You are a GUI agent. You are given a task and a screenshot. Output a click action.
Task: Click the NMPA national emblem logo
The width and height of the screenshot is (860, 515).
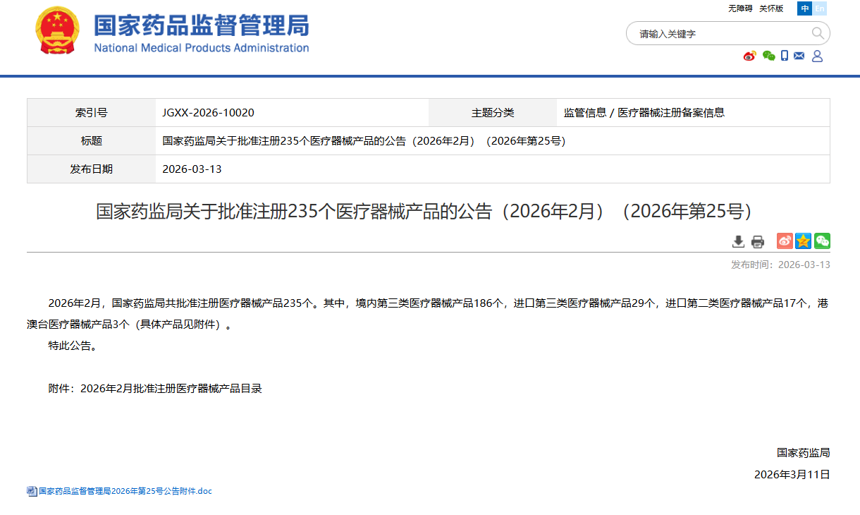coord(58,30)
